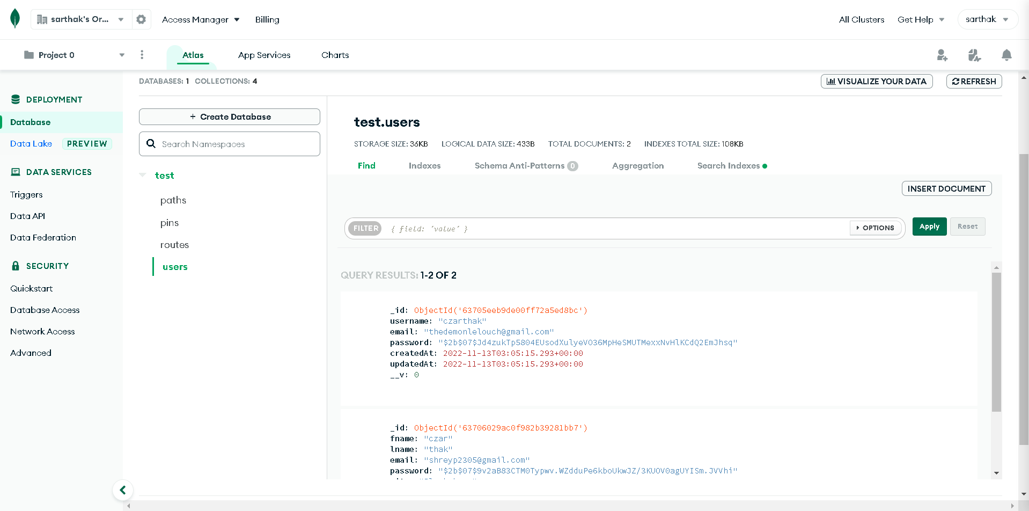1029x511 pixels.
Task: Click Insert Document button
Action: pos(946,188)
